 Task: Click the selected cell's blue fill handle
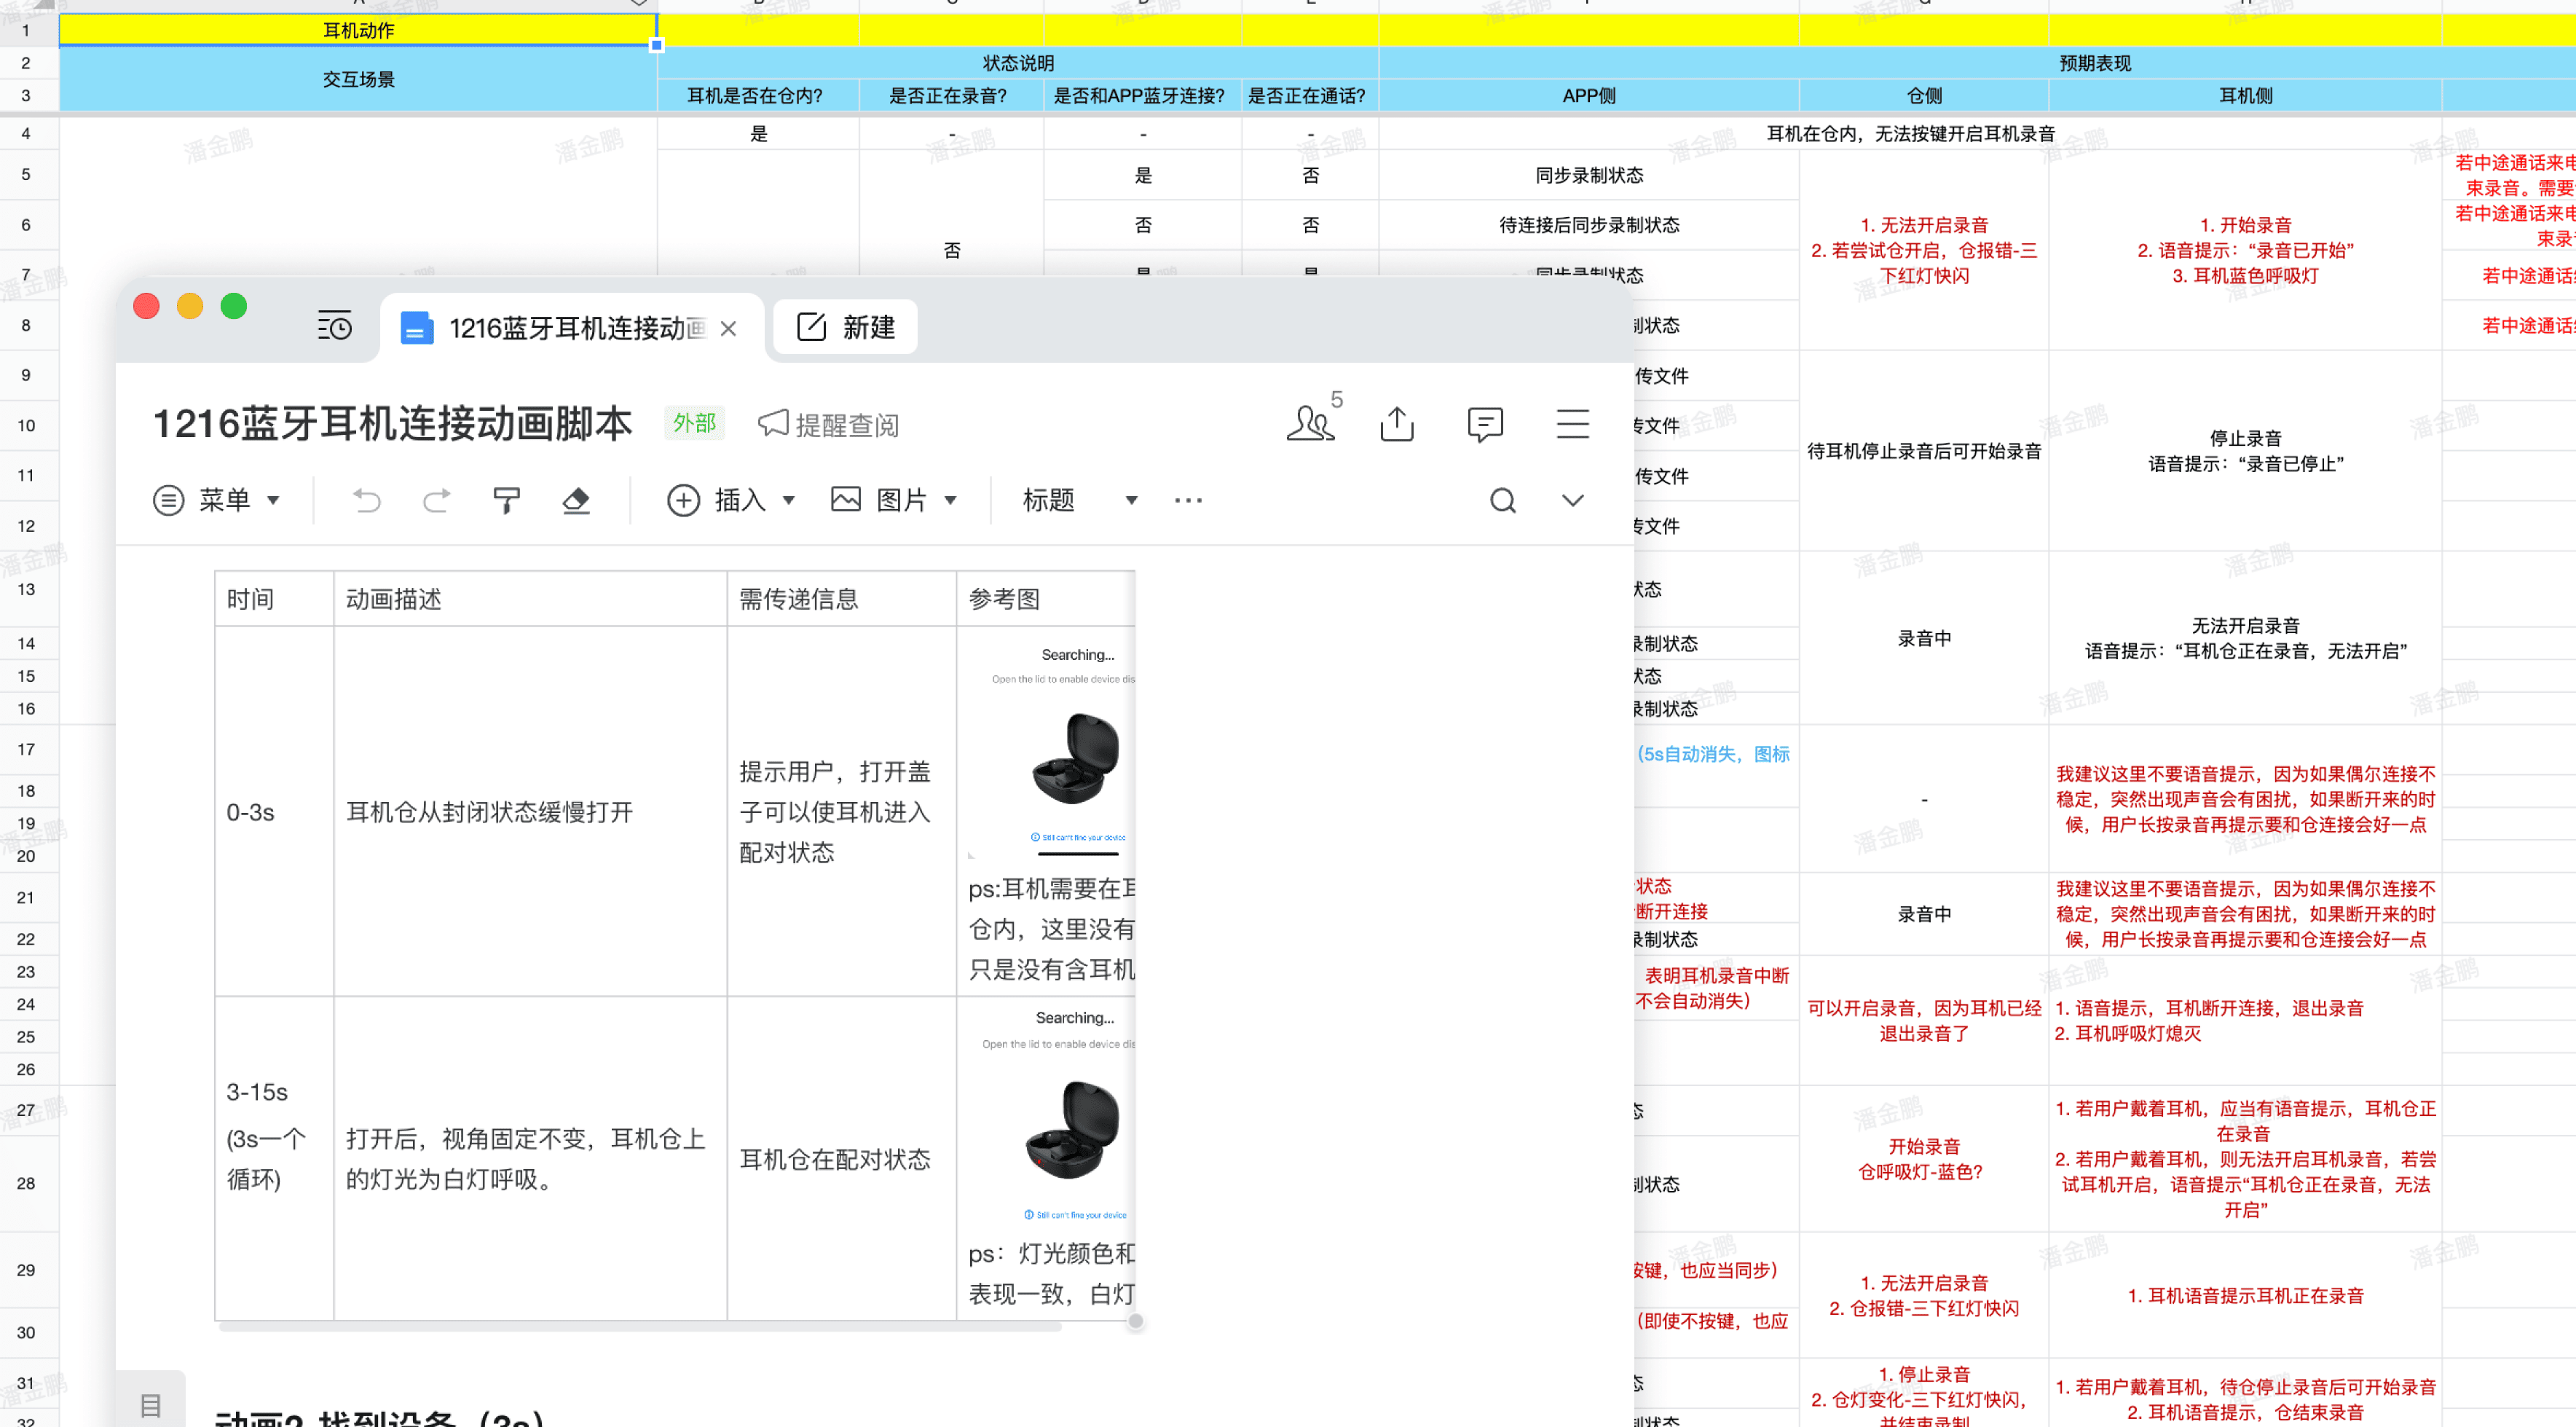(656, 45)
